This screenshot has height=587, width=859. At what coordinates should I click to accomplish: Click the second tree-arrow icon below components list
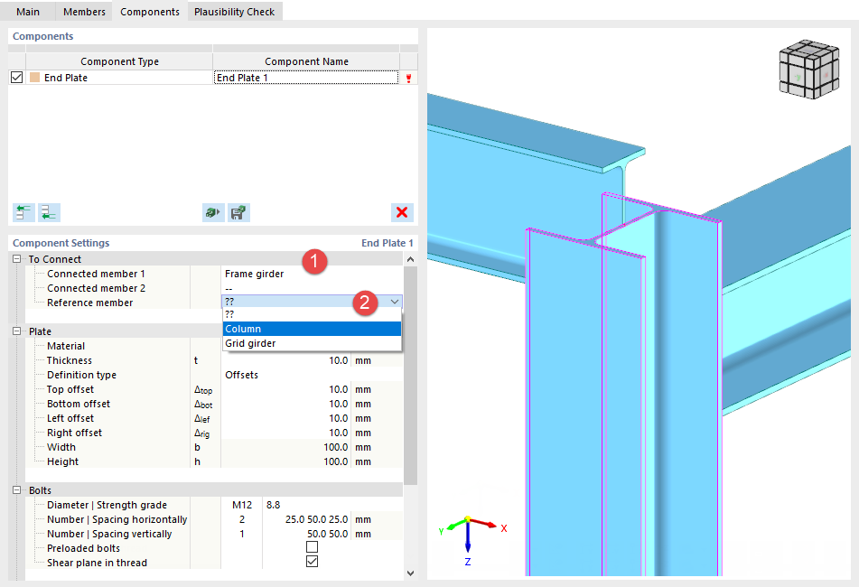(x=49, y=212)
